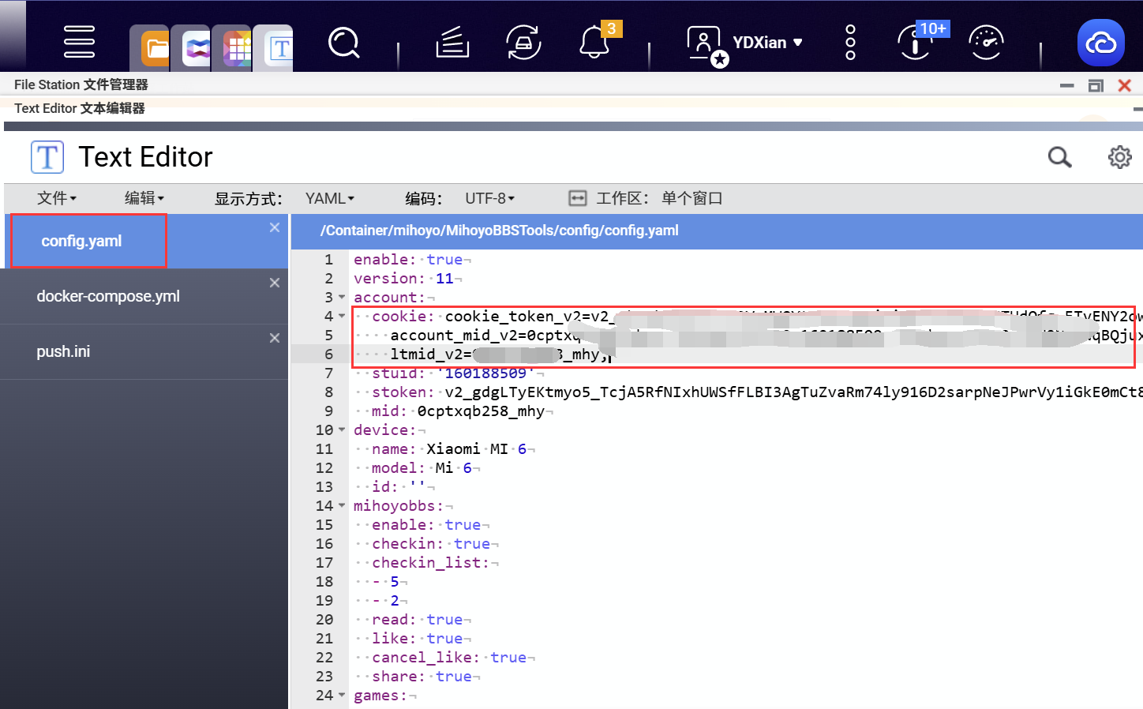Click the Text Editor 文本编辑器 title bar

[80, 108]
